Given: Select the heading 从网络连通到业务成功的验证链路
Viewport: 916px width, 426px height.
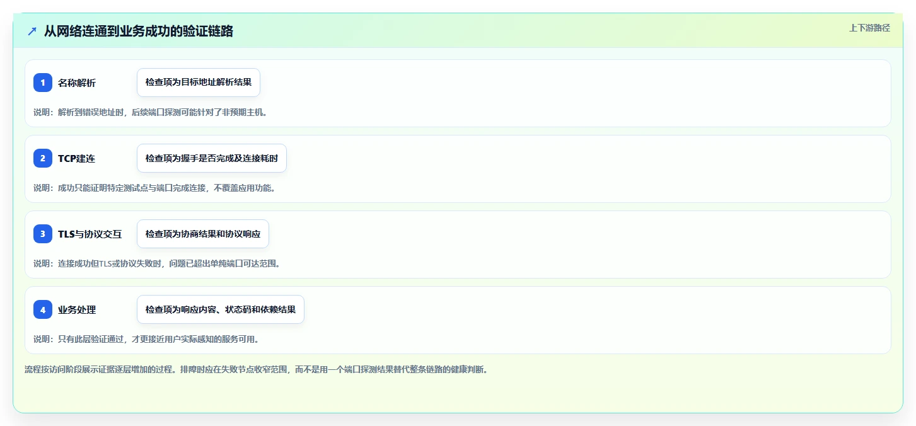Looking at the screenshot, I should 139,31.
